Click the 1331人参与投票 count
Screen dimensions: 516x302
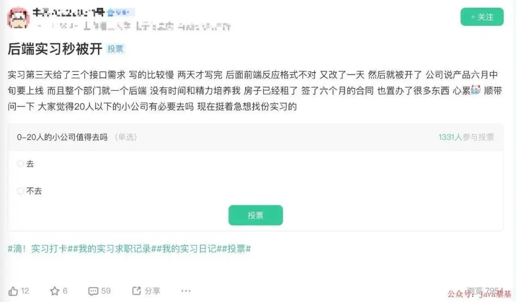coord(466,137)
